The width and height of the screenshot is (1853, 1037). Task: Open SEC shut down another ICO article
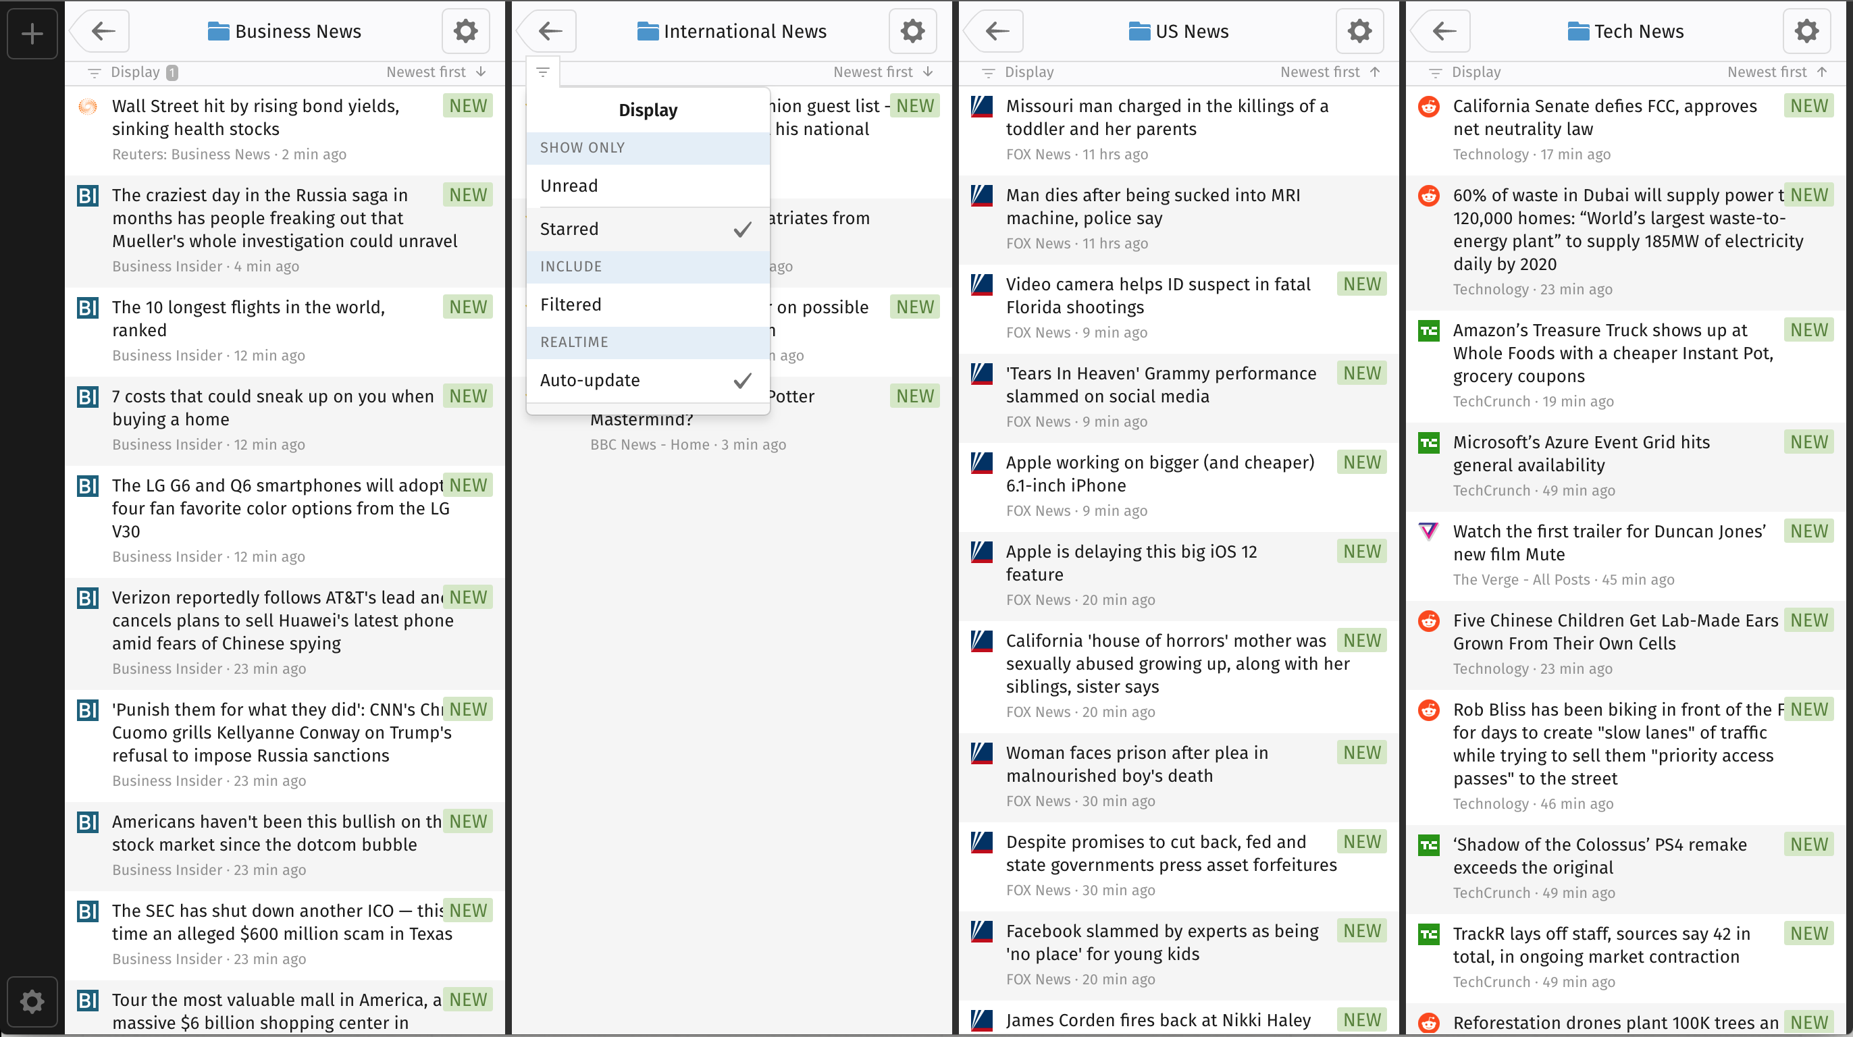[x=285, y=936]
